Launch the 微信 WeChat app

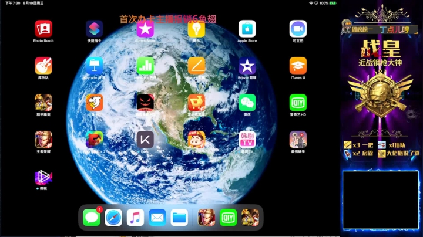[247, 102]
